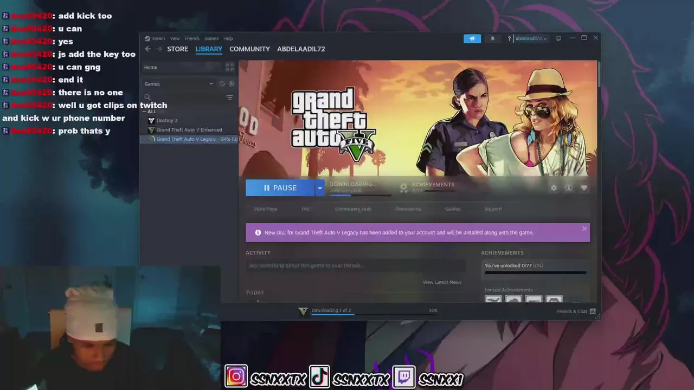This screenshot has width=694, height=390.
Task: Open the View menu
Action: tap(175, 38)
